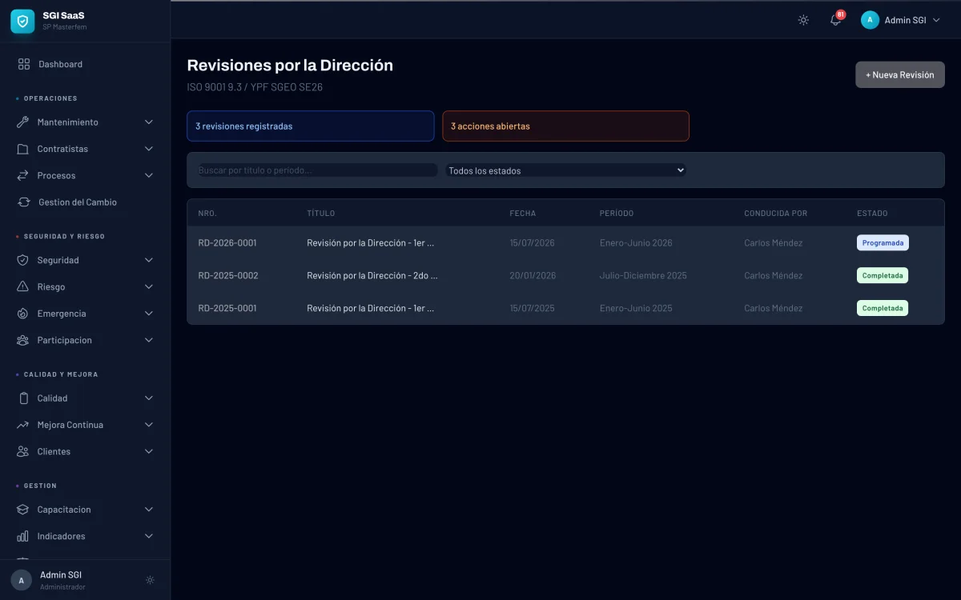
Task: Click the + Nueva Revisión button
Action: click(899, 74)
